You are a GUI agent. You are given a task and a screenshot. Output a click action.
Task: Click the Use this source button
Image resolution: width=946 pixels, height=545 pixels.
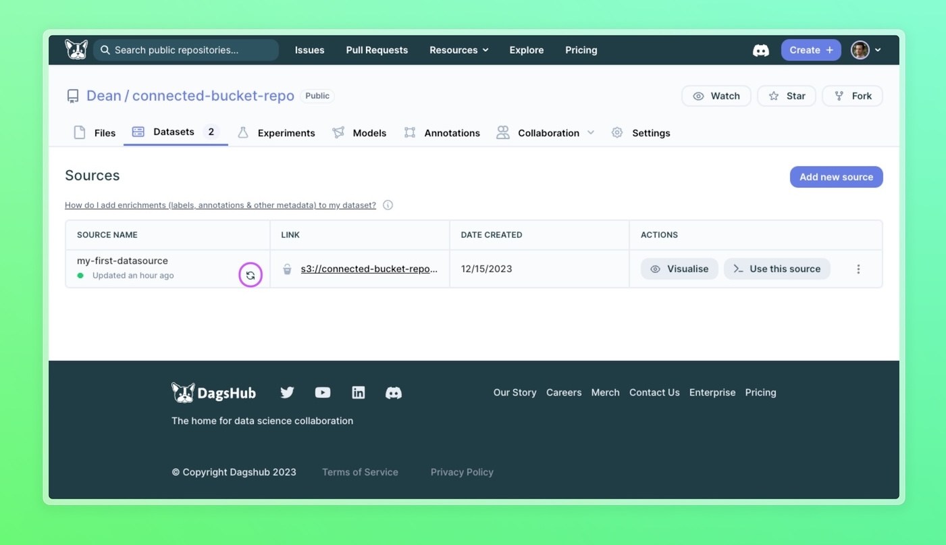[x=777, y=269]
